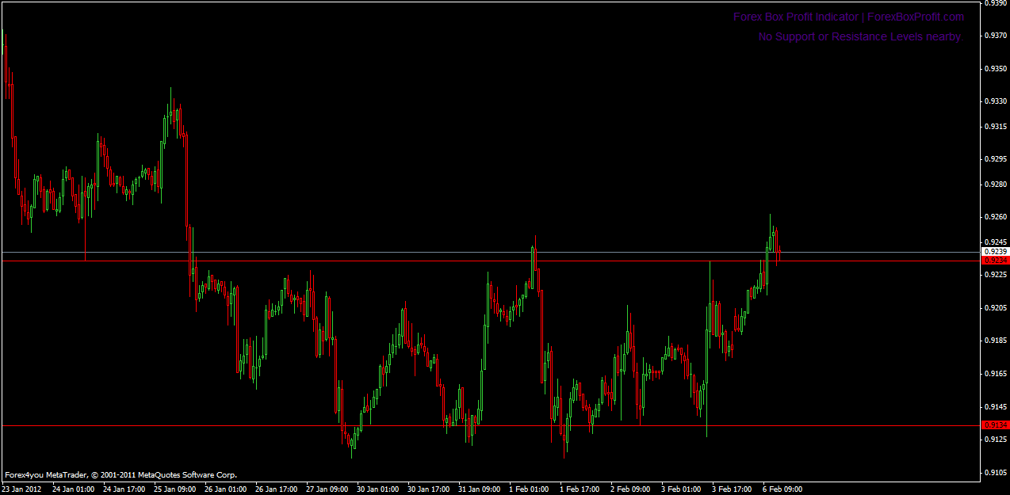
Task: Select the red 0.9234 price level tag
Action: (995, 260)
